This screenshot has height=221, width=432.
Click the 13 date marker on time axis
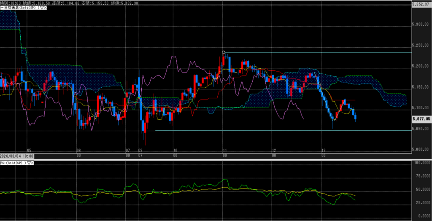(324, 150)
